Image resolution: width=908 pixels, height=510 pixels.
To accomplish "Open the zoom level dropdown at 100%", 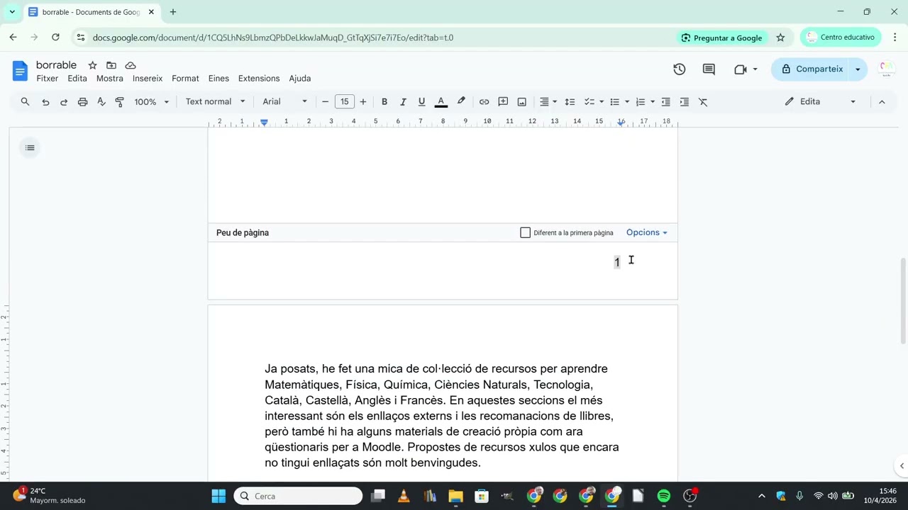I will [152, 102].
